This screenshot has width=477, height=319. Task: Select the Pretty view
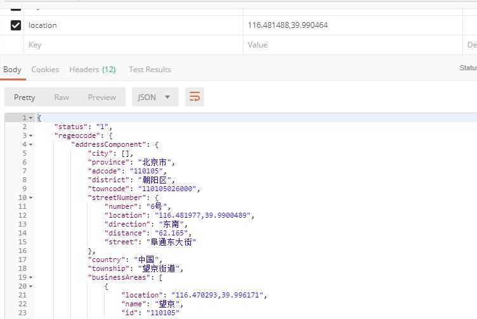click(24, 97)
